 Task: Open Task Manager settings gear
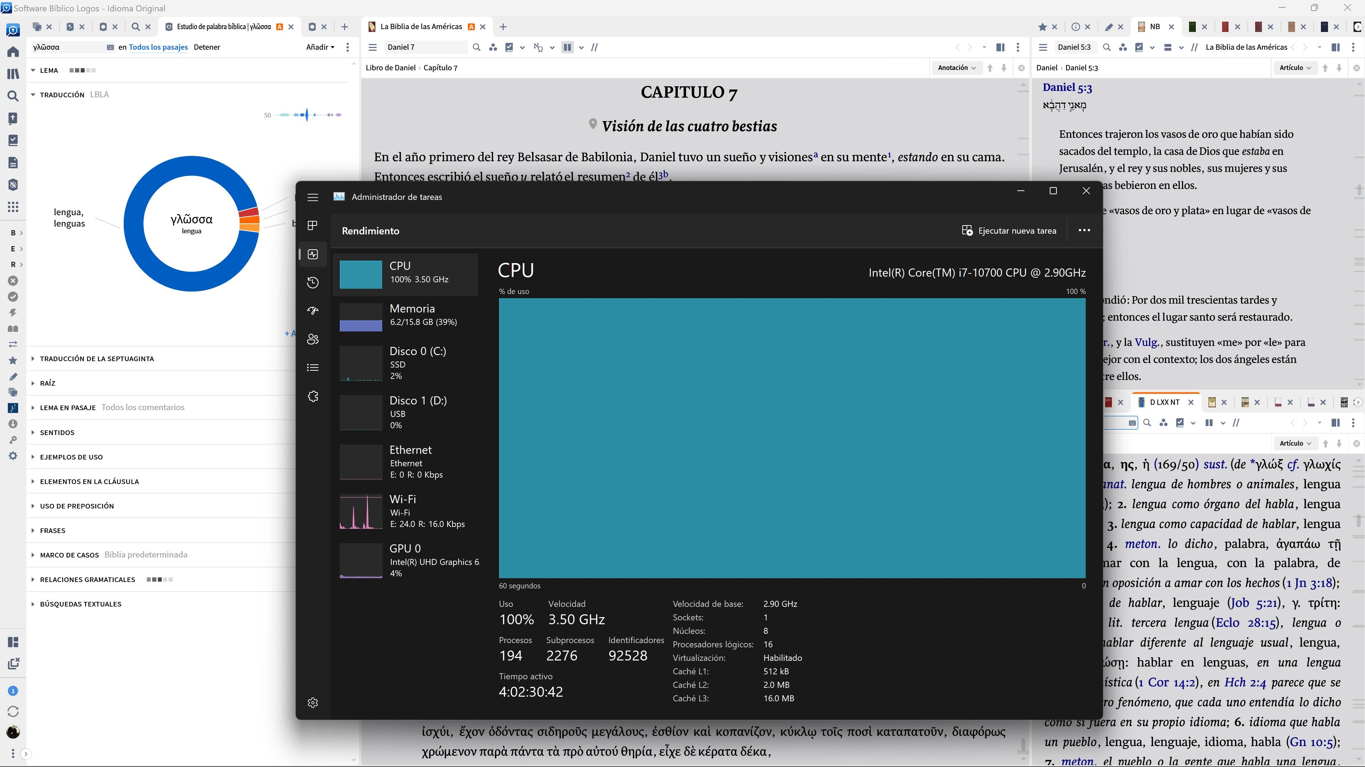point(313,702)
